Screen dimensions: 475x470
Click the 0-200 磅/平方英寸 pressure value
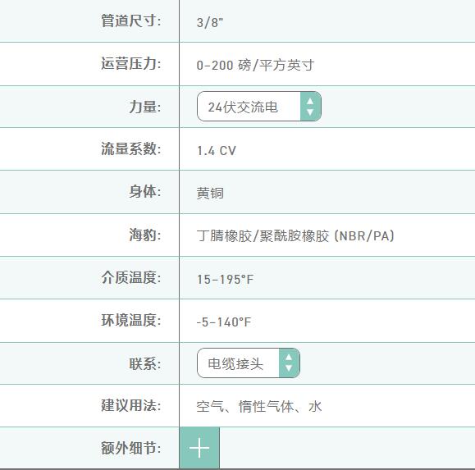(x=255, y=65)
